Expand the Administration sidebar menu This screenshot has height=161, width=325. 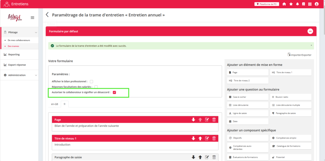[36, 75]
